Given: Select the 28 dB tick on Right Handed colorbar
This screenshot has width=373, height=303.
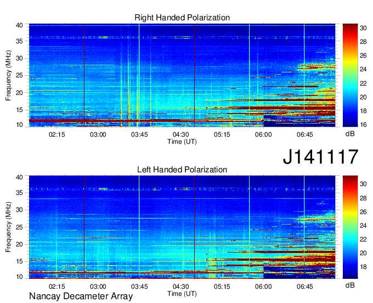Looking at the screenshot, I should click(363, 42).
